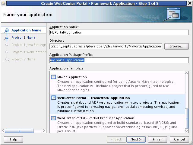Viewport: 193px width, 145px height.
Task: Click the WebCenter Portal Framework Application icon
Action: point(54,98)
